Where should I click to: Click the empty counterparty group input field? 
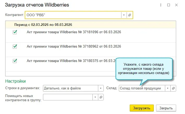(x=68, y=97)
